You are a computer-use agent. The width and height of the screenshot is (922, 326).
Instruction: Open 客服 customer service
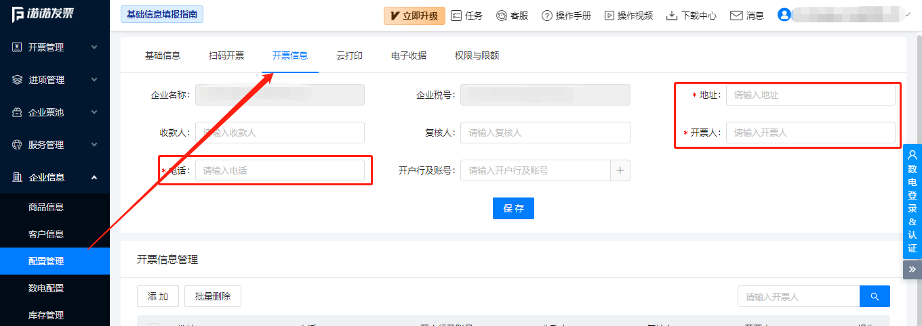(x=502, y=16)
